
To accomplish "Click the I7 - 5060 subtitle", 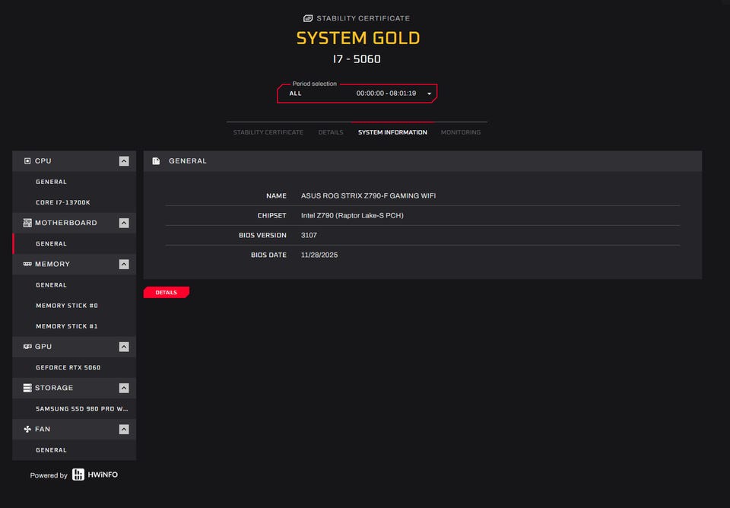I will pyautogui.click(x=357, y=59).
